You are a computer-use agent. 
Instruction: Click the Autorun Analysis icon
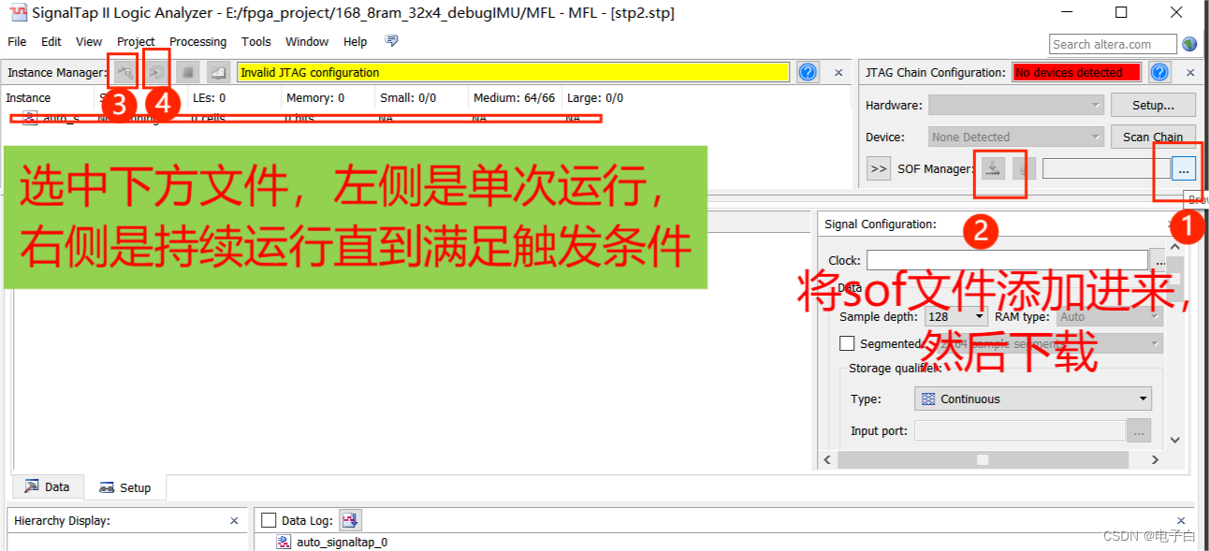[156, 72]
